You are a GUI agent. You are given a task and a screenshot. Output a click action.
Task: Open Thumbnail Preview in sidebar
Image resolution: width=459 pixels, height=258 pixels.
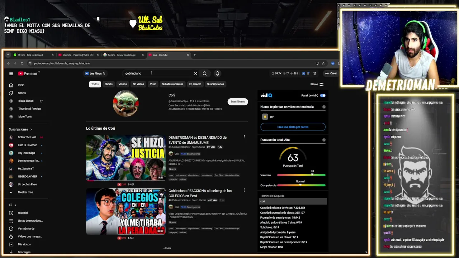pyautogui.click(x=25, y=109)
